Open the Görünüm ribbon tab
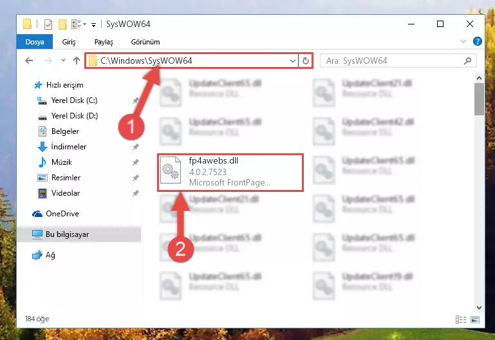The image size is (495, 340). click(x=145, y=42)
